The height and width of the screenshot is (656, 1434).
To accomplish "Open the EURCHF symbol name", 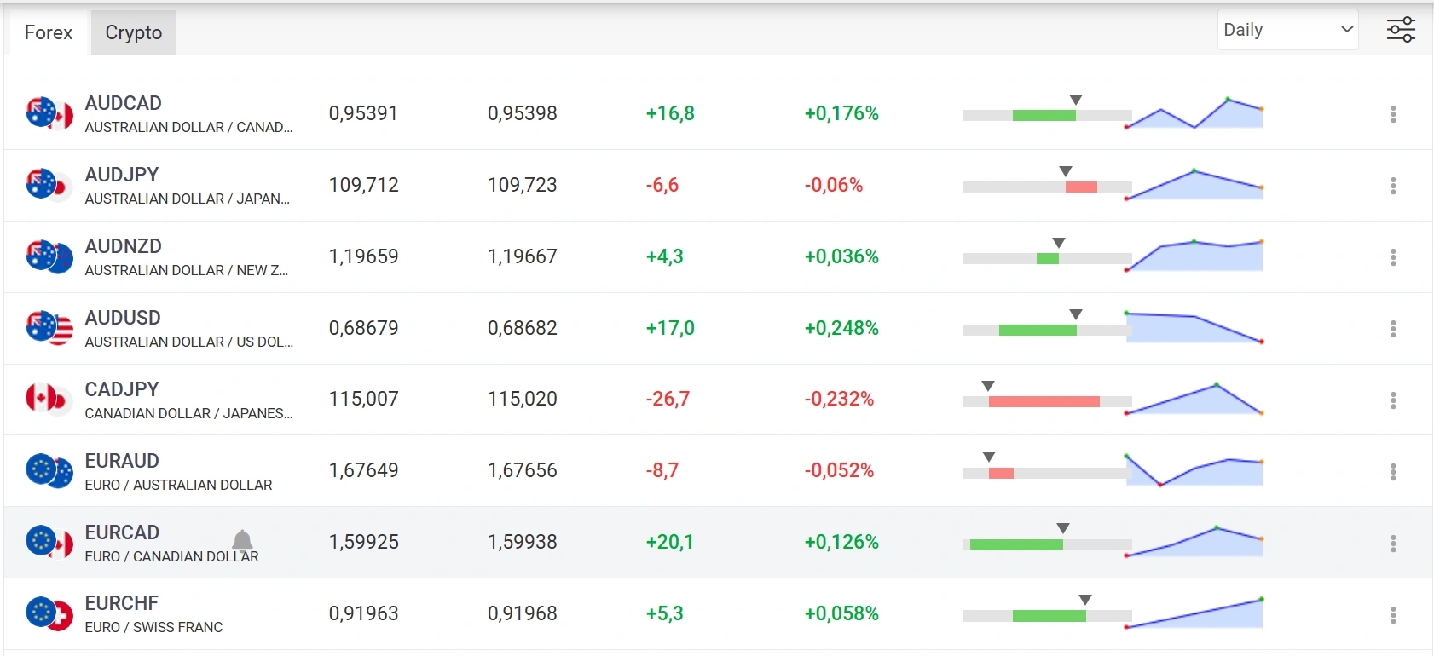I will pos(122,603).
